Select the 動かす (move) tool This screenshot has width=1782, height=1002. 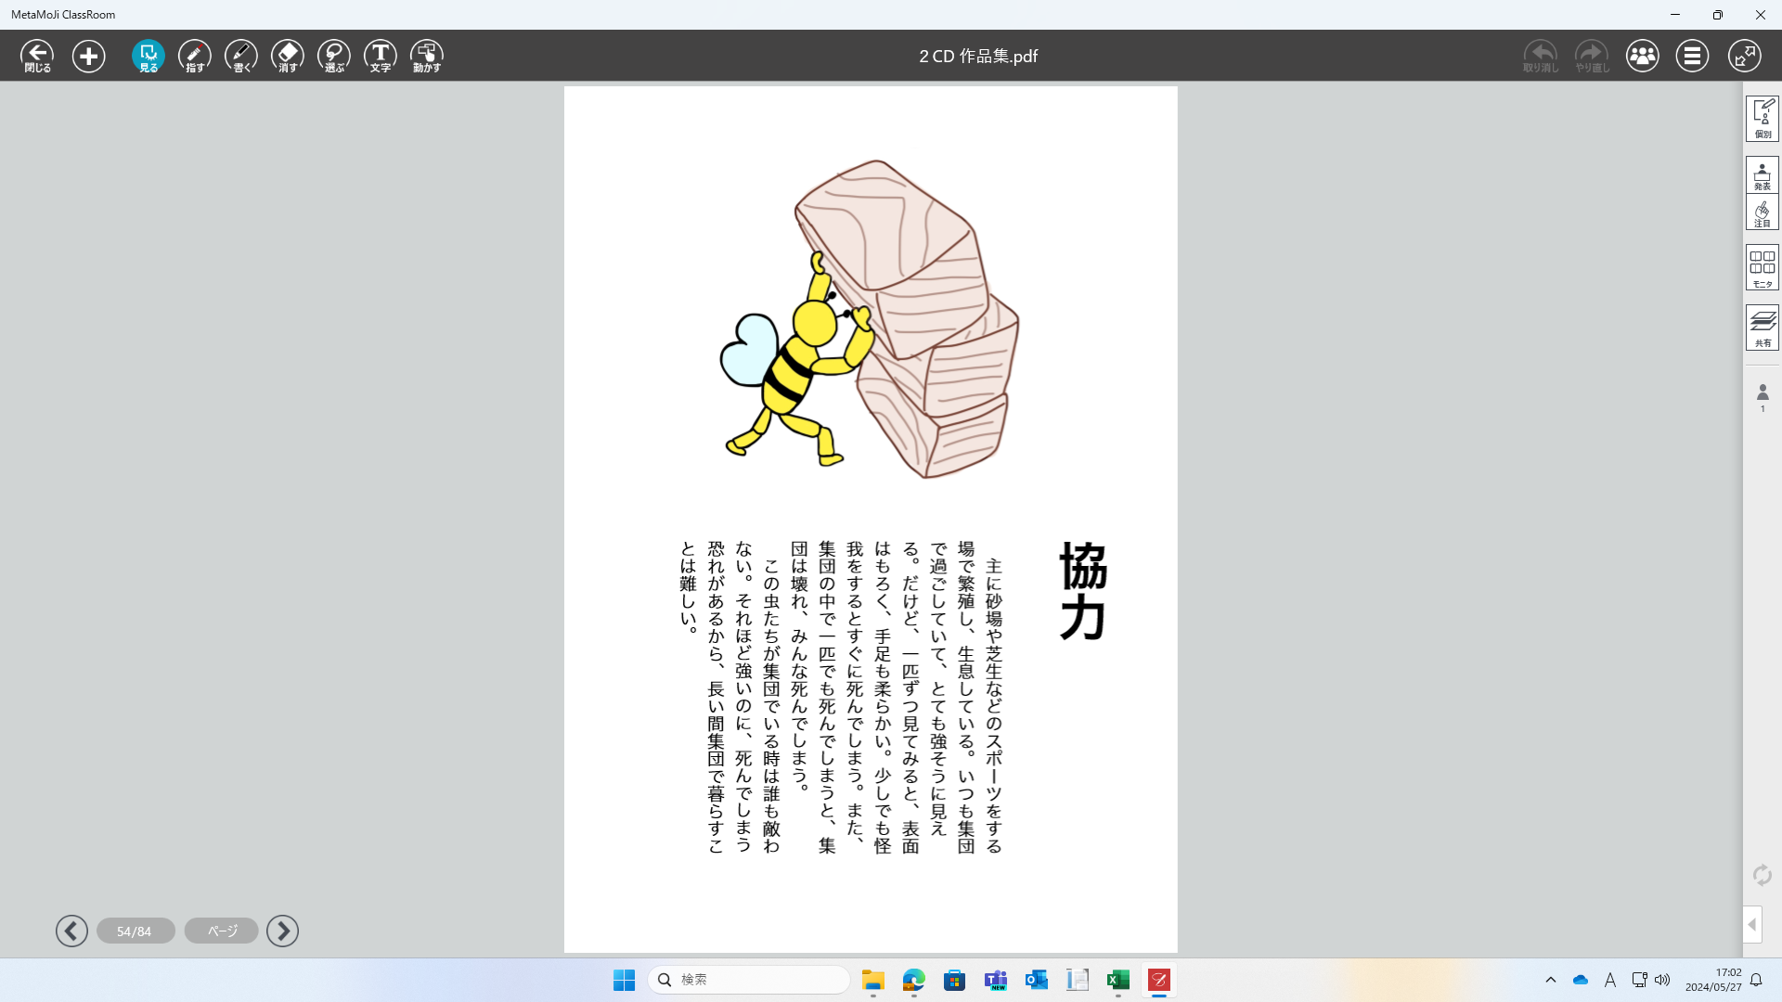pyautogui.click(x=427, y=56)
